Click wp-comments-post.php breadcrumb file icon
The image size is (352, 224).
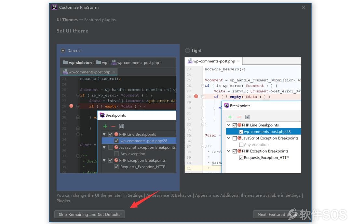(x=114, y=62)
